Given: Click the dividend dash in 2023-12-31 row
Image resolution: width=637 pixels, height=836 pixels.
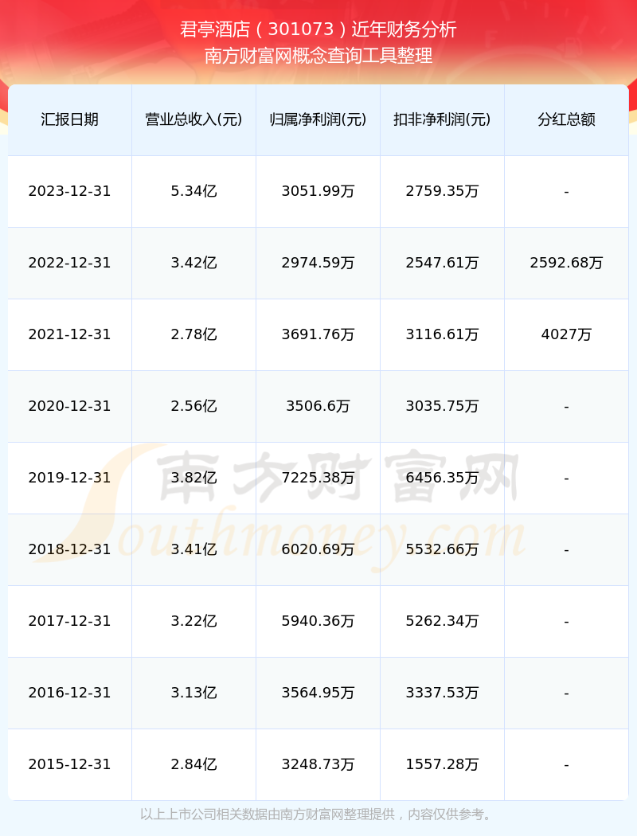Looking at the screenshot, I should click(x=567, y=192).
